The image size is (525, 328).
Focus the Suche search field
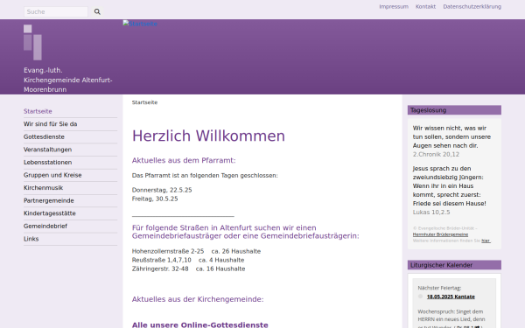(x=56, y=11)
